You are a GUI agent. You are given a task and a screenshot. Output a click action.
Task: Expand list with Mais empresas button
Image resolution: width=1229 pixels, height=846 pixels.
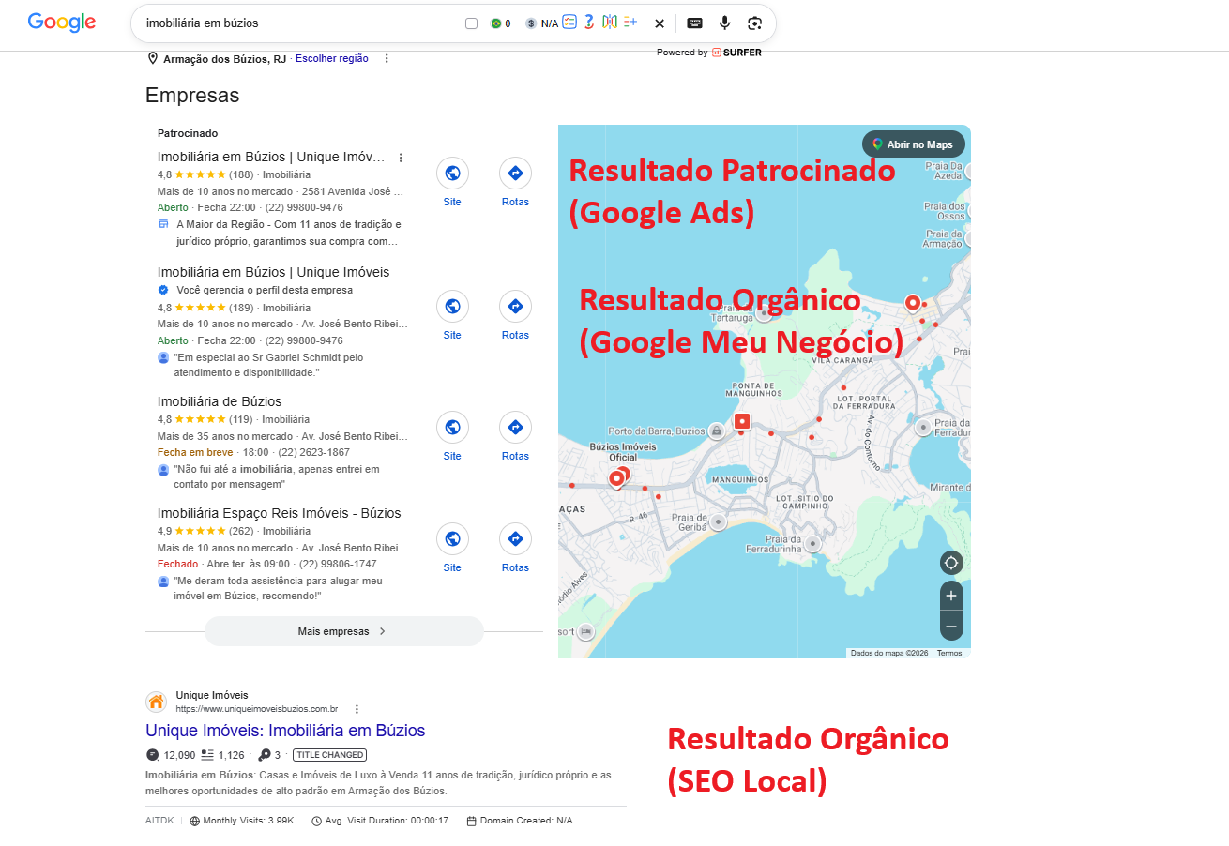point(343,631)
